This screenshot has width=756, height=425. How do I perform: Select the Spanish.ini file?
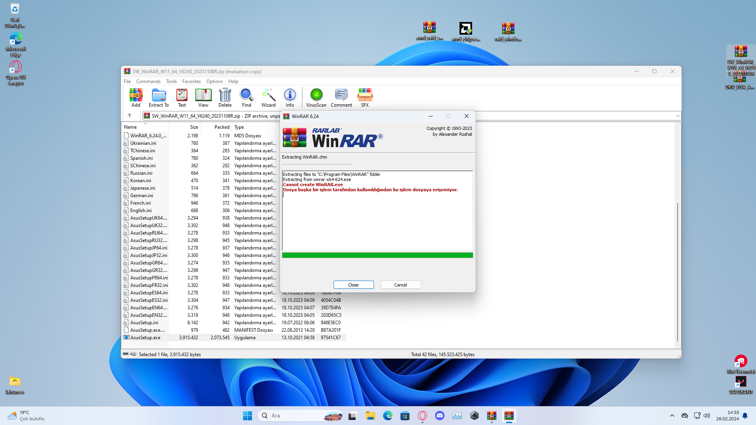(x=141, y=158)
